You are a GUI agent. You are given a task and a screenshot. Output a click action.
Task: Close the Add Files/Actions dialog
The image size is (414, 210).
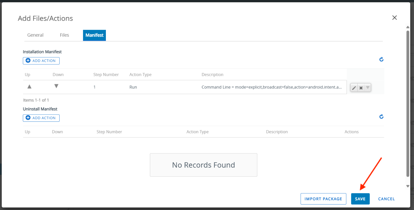tap(394, 18)
